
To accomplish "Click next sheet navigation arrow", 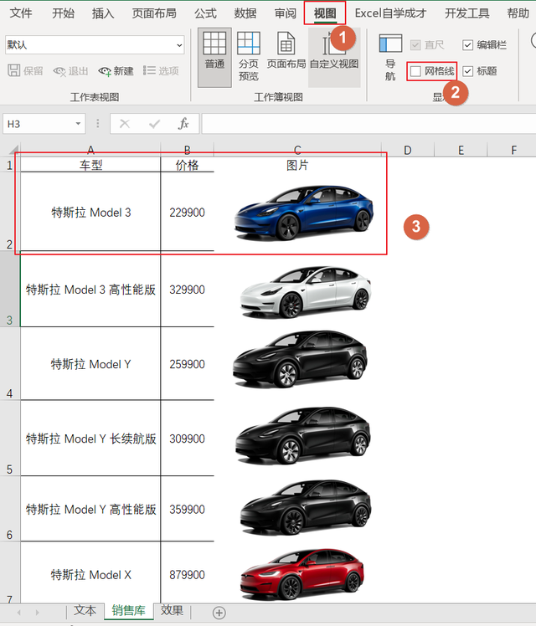I will tap(37, 613).
